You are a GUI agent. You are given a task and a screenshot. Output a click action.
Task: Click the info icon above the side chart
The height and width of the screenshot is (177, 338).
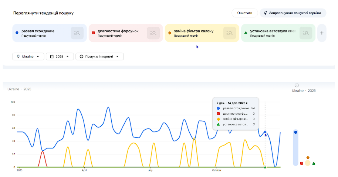(297, 85)
